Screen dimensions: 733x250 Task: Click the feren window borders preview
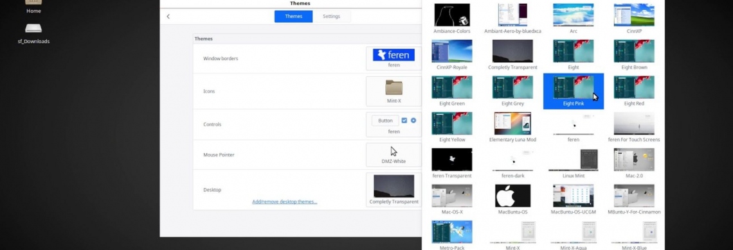(394, 58)
